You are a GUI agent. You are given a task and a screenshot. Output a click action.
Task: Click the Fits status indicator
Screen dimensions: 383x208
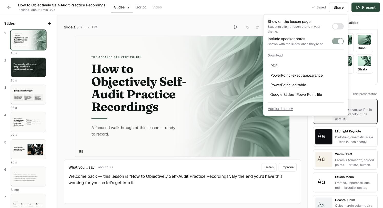pyautogui.click(x=92, y=27)
